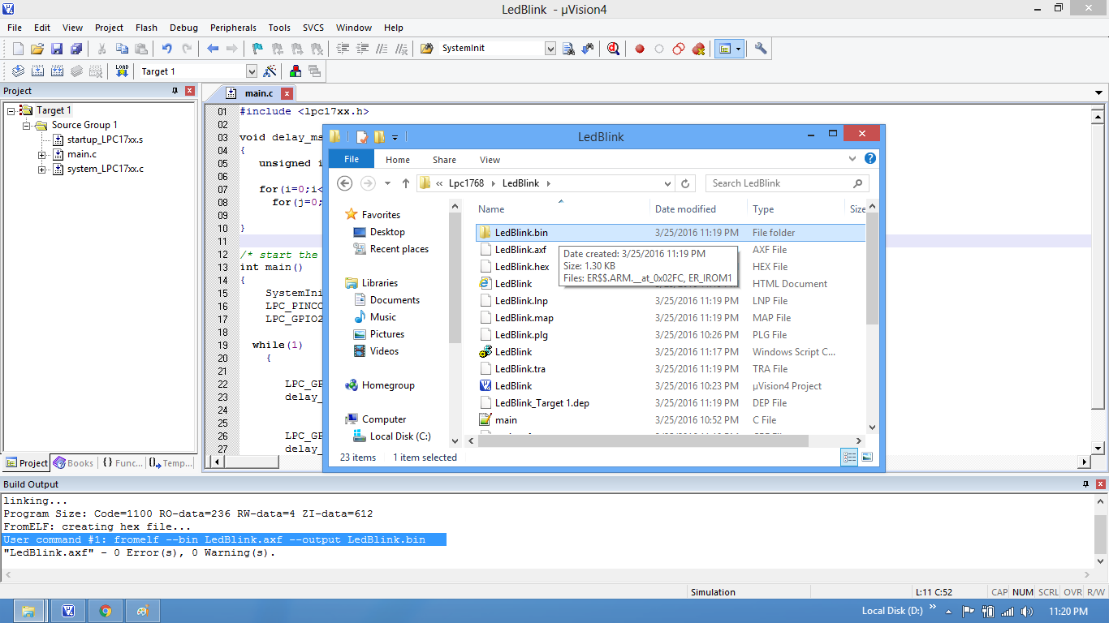Screen dimensions: 1109x623
Task: Open the Configuration wrench icon
Action: click(x=761, y=49)
